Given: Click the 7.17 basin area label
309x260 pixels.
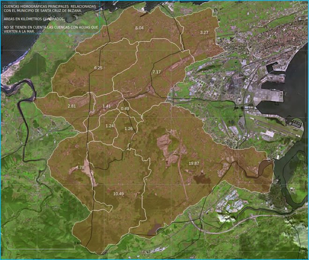Looking at the screenshot, I should coord(157,72).
